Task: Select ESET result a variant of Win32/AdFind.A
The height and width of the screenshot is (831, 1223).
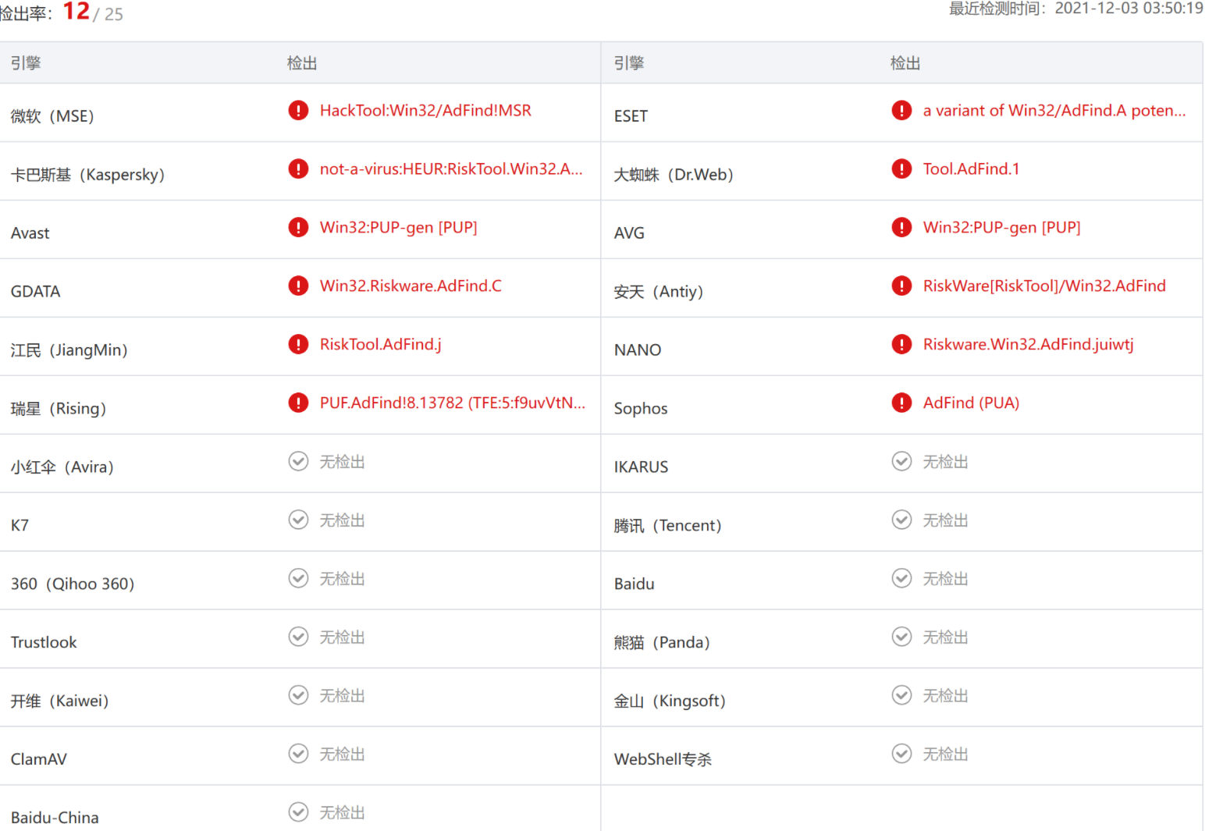Action: (x=1054, y=111)
